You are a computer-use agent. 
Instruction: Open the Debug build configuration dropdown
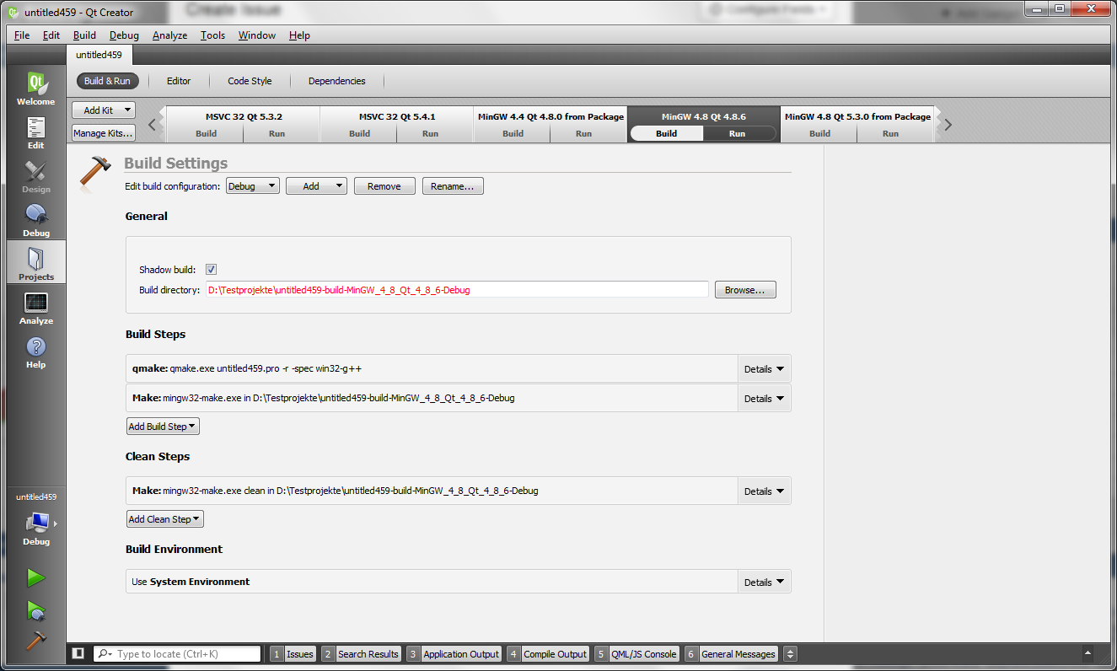[252, 186]
